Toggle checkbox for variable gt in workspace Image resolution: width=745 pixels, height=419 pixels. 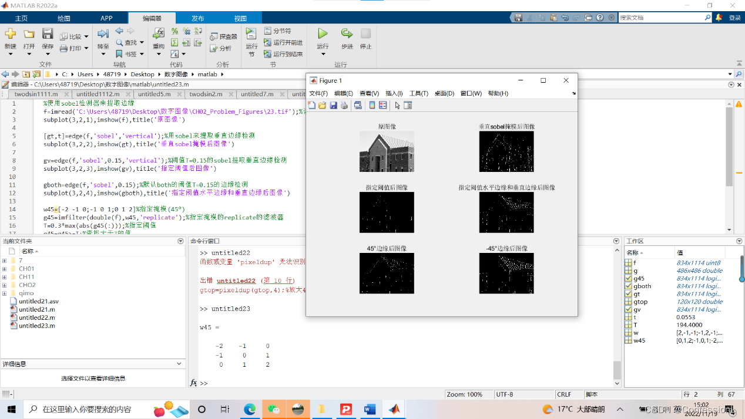(629, 294)
